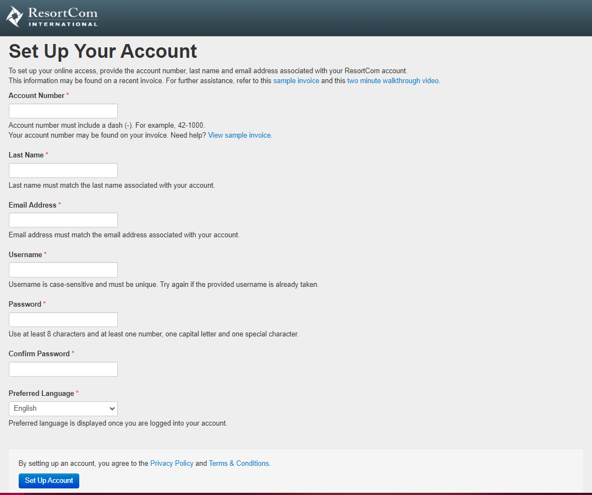
Task: Click the View sample invoice link
Action: [239, 135]
